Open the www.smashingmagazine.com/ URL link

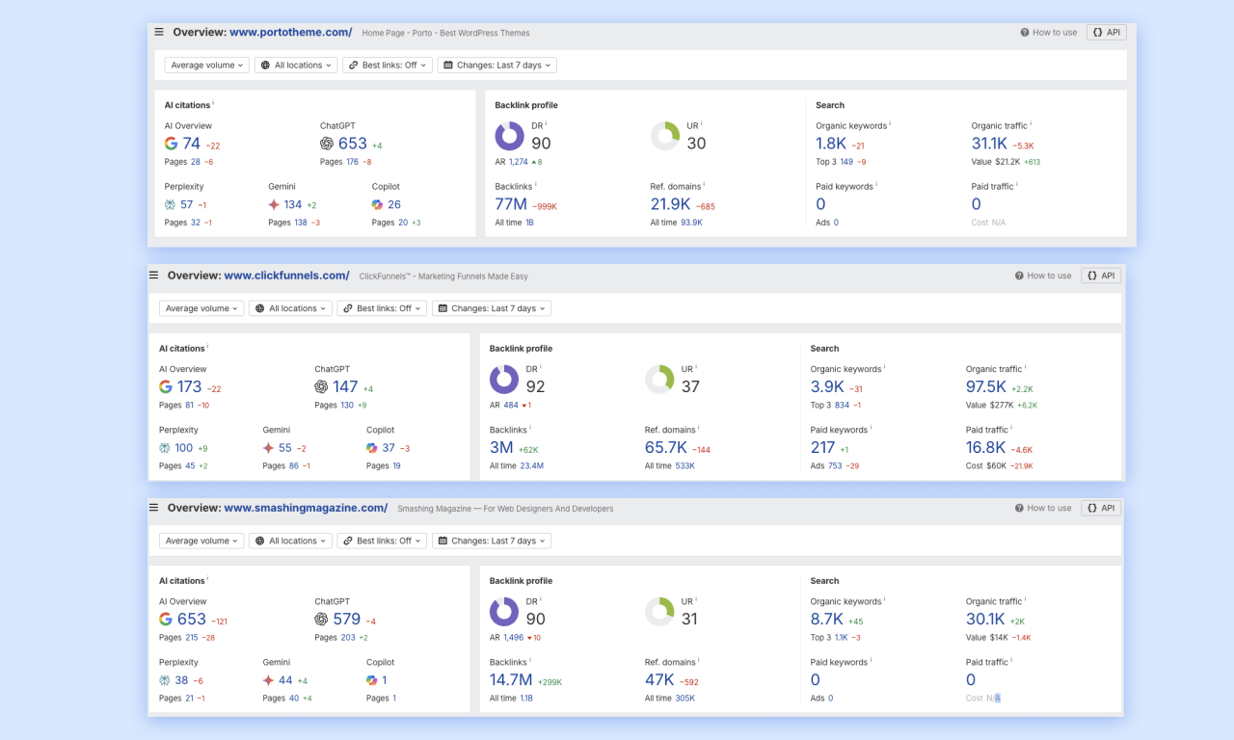pyautogui.click(x=306, y=508)
